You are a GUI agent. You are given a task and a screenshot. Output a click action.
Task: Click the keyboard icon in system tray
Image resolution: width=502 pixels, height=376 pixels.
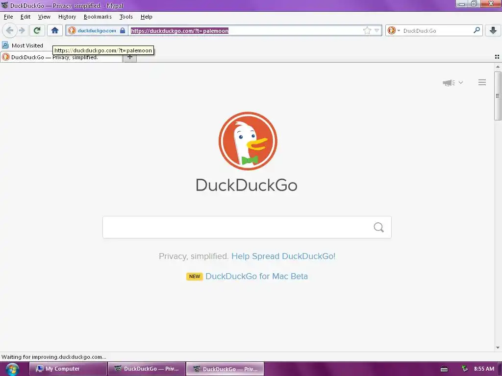click(444, 369)
